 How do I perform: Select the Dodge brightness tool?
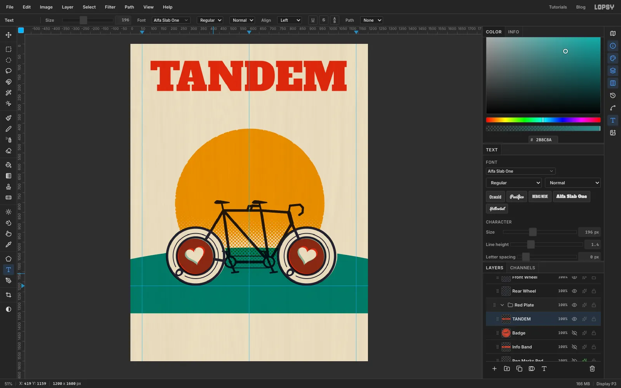click(x=9, y=212)
